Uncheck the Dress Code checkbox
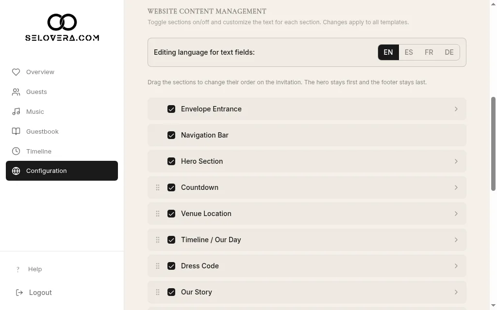 coord(171,266)
